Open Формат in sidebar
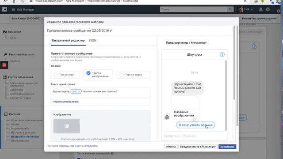Screen dimensions: 283x159 click(x=16, y=125)
